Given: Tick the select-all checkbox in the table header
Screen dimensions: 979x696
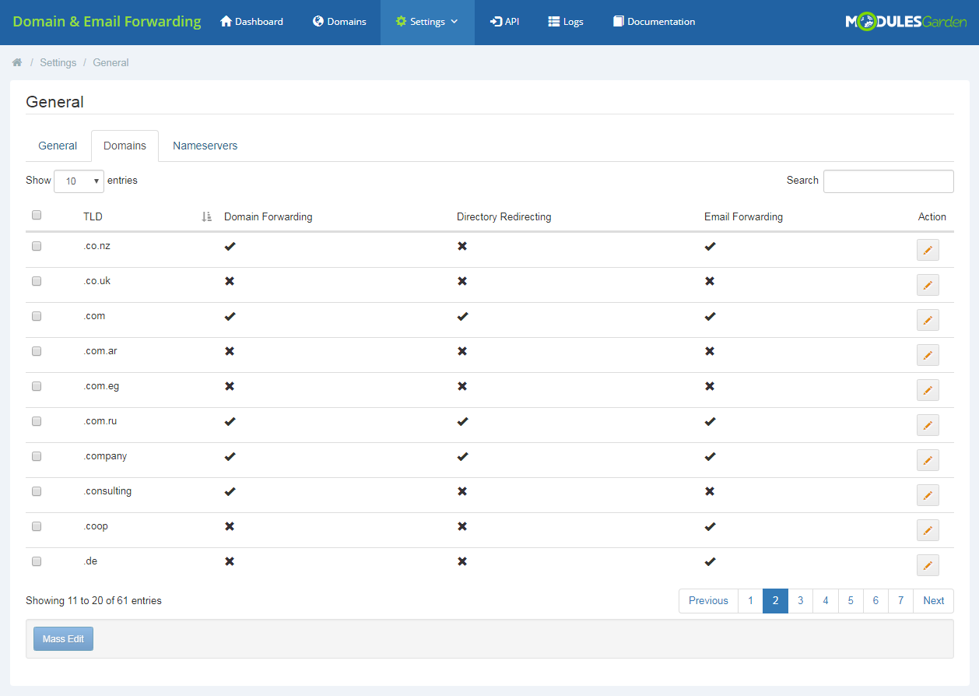Looking at the screenshot, I should tap(36, 214).
